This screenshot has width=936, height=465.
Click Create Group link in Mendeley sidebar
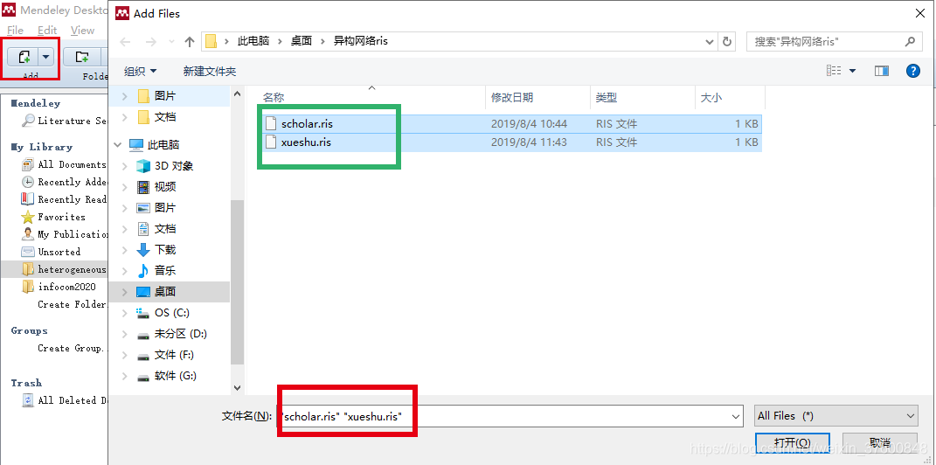click(72, 348)
